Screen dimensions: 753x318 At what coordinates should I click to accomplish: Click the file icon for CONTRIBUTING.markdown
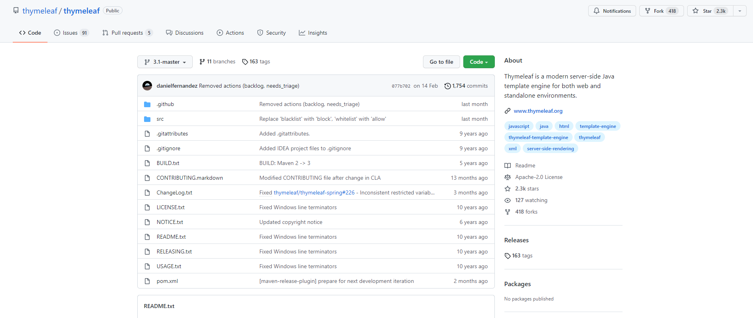coord(147,178)
